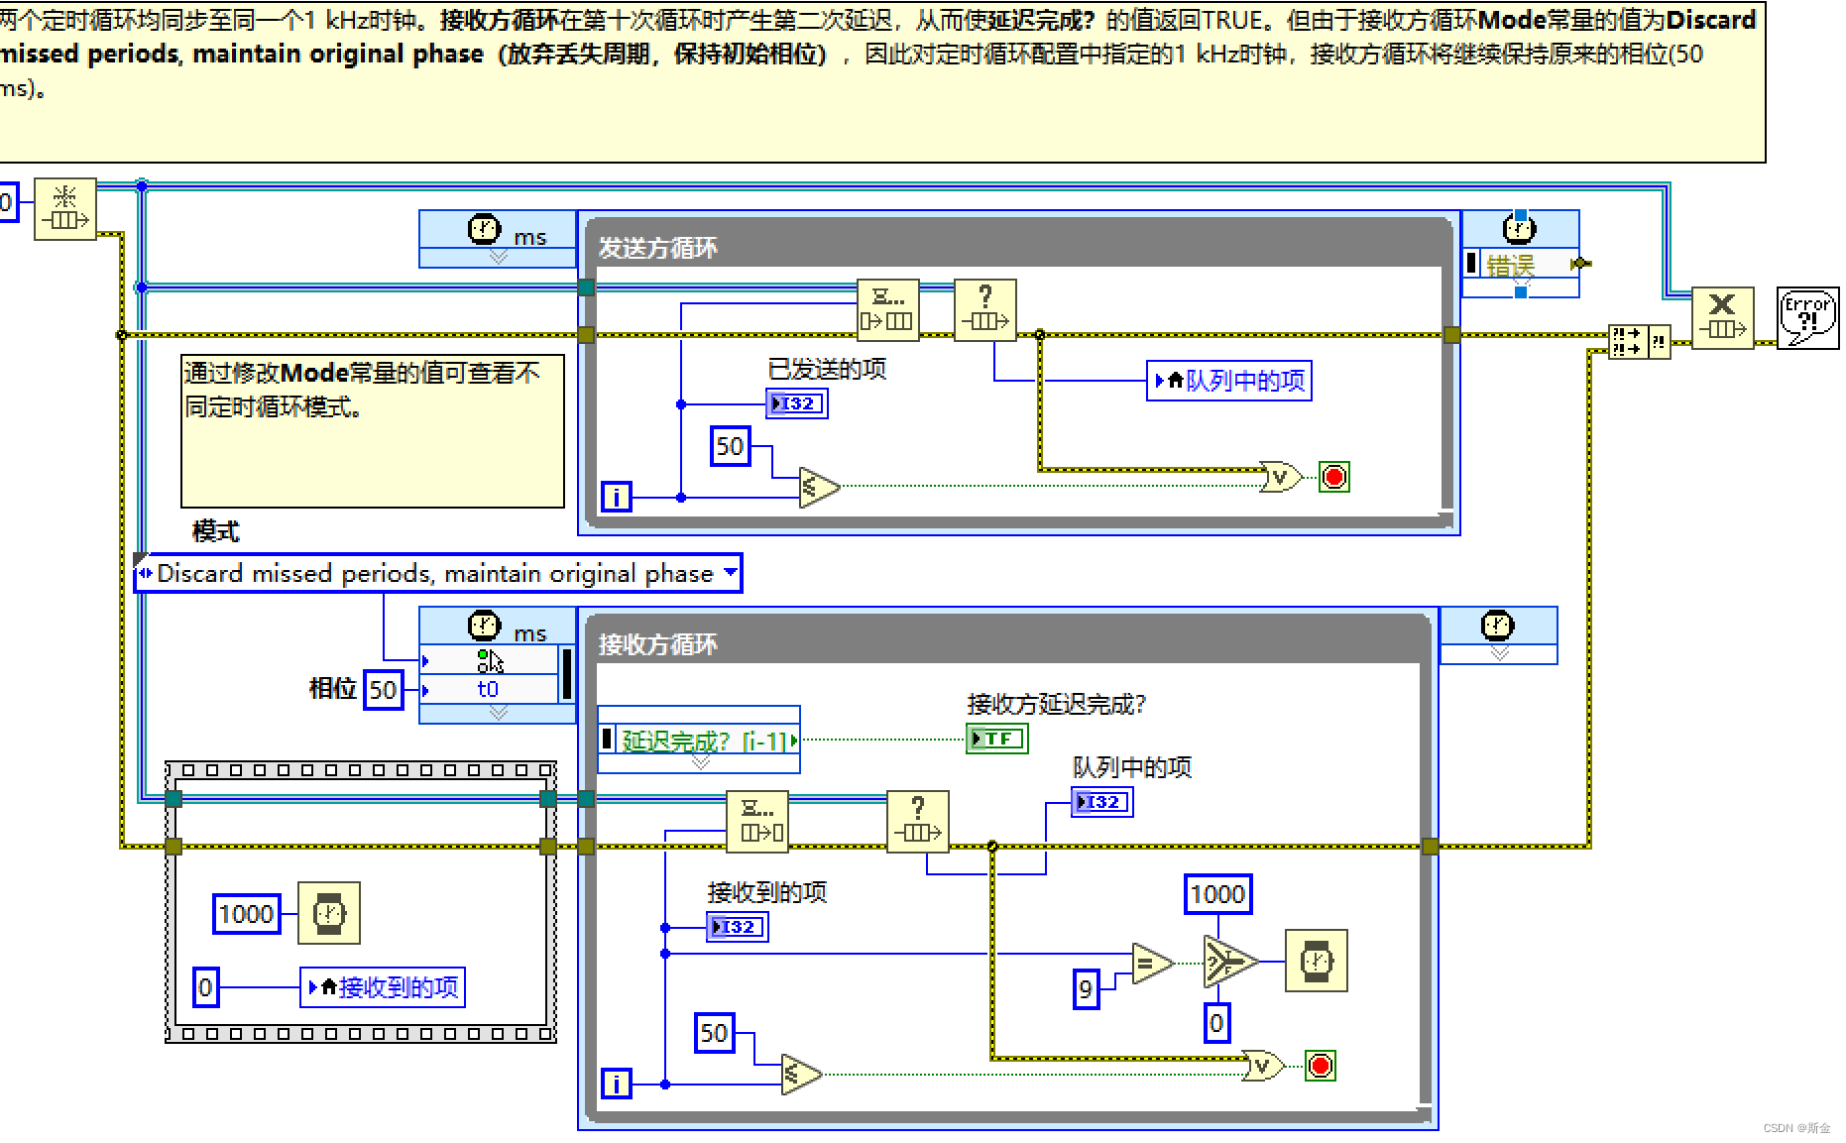
Task: Click the 接收到的项 I32 indicator
Action: click(738, 927)
